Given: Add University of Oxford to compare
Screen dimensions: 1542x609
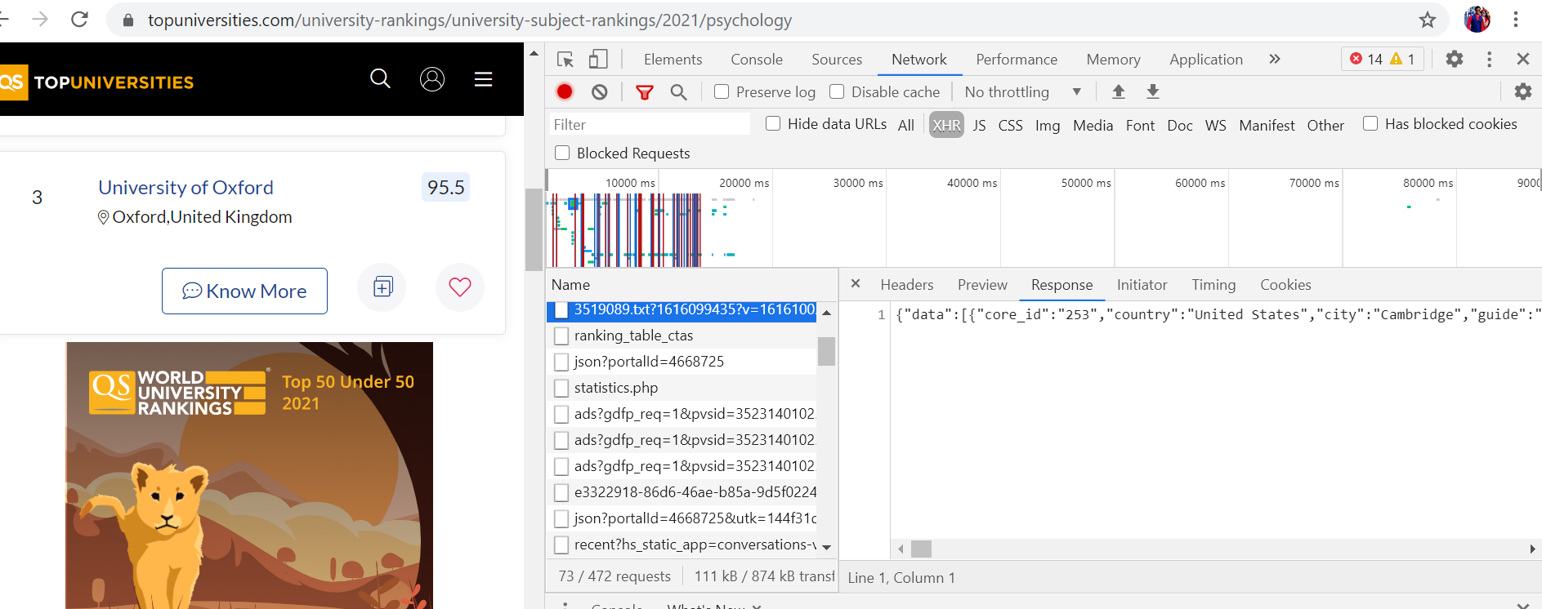Looking at the screenshot, I should click(x=382, y=287).
